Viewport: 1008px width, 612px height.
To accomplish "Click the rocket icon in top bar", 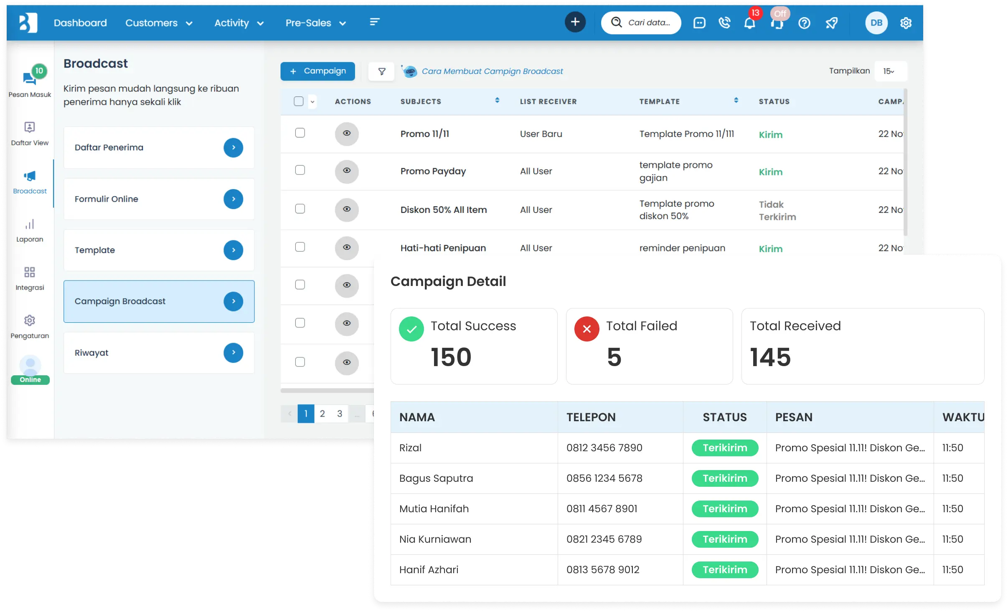I will click(831, 23).
